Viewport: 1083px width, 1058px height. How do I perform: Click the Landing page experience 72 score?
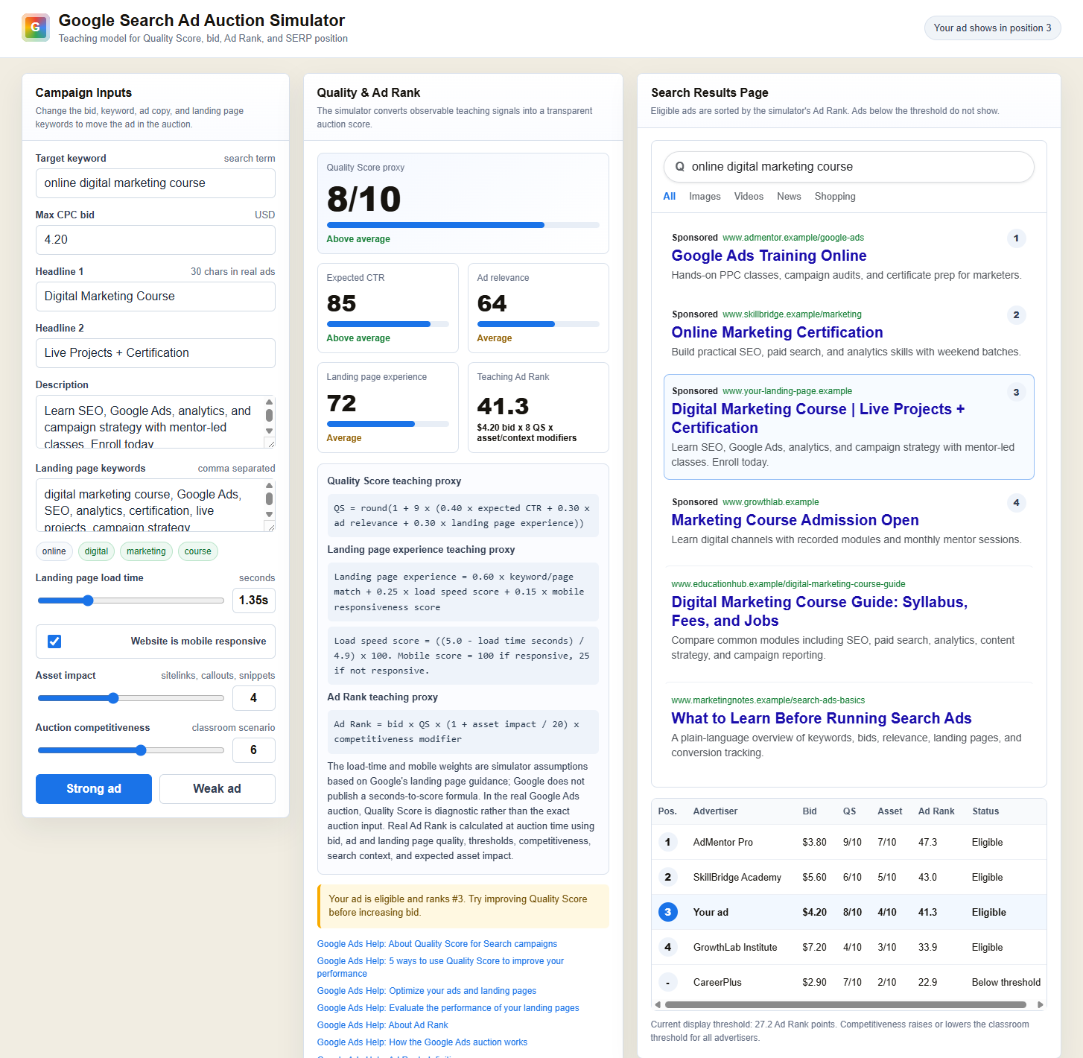[x=341, y=404]
